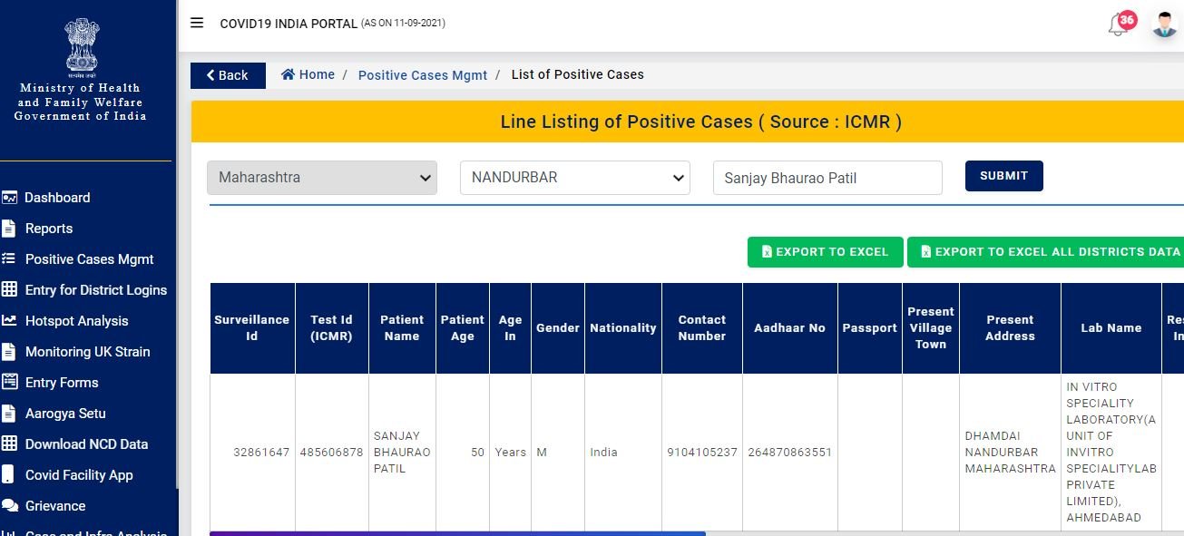The width and height of the screenshot is (1184, 536).
Task: Click the Hotspot Analysis chart icon
Action: 9,321
